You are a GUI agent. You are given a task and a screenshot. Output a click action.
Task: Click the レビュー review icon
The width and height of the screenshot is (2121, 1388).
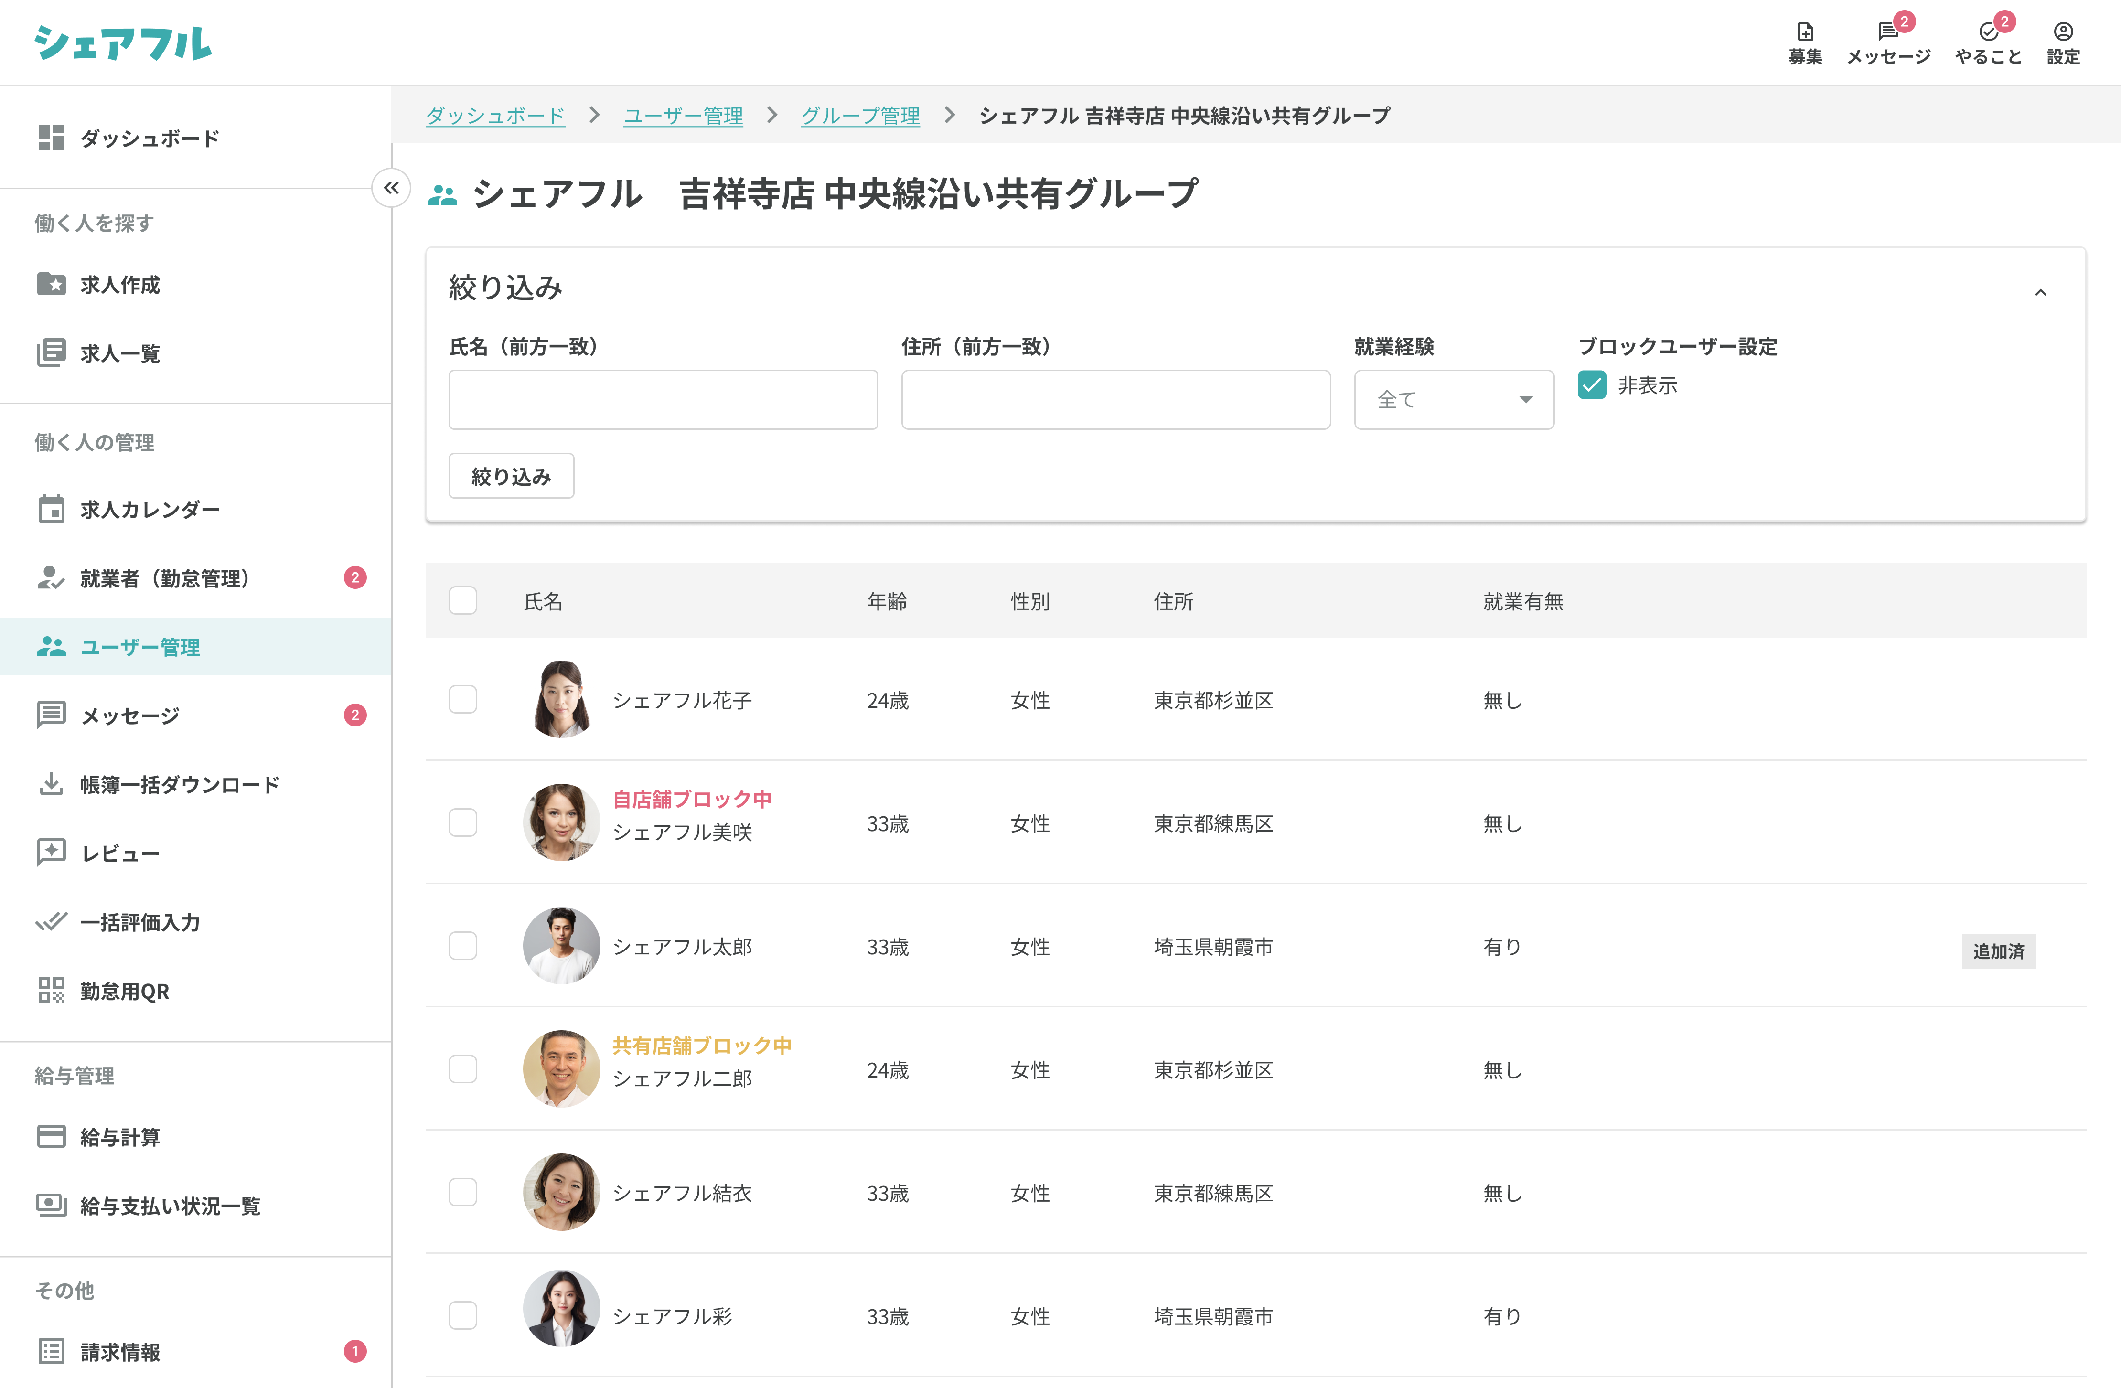51,853
